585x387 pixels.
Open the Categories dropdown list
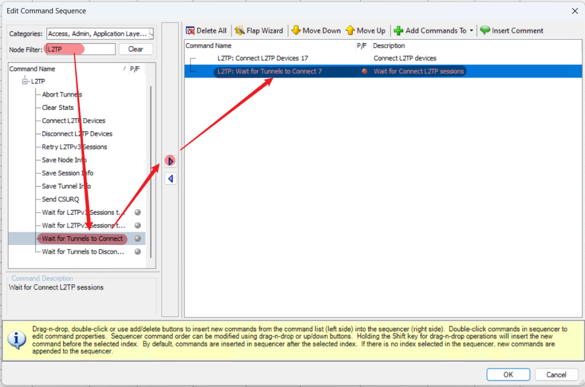151,34
